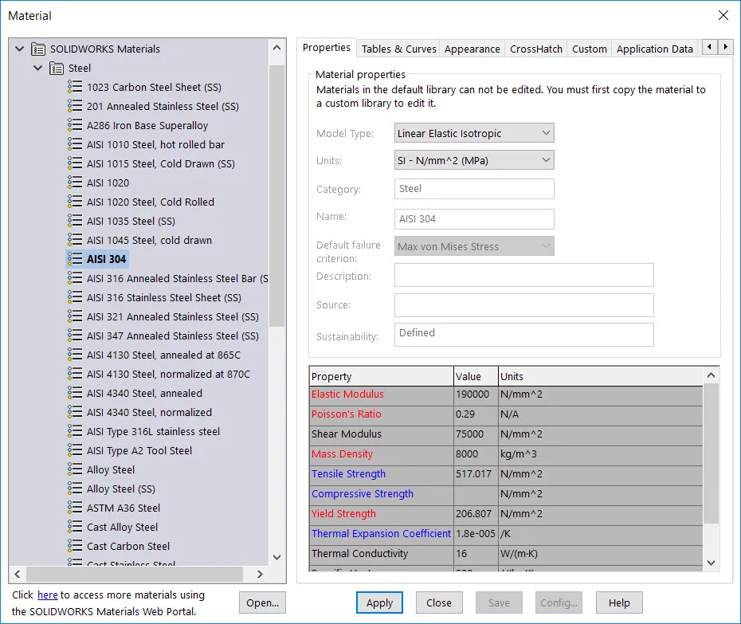Switch to the Appearance tab
This screenshot has height=624, width=741.
pos(472,48)
